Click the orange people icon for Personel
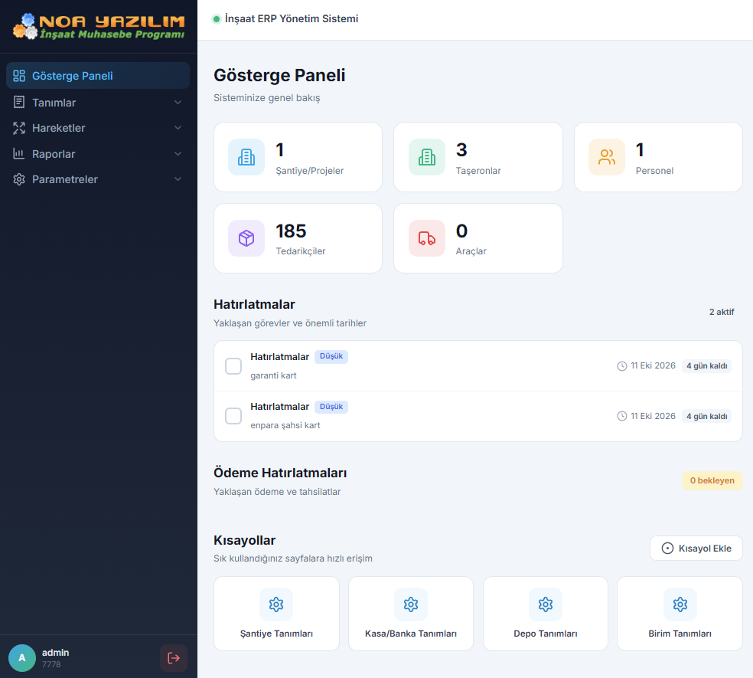This screenshot has height=678, width=753. tap(607, 157)
